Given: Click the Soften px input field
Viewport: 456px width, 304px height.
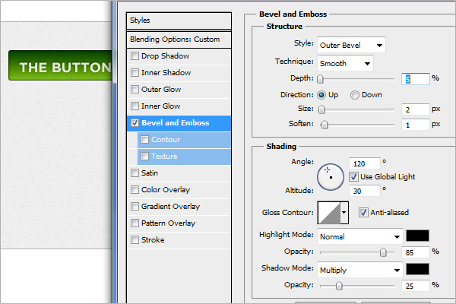Looking at the screenshot, I should click(x=415, y=125).
